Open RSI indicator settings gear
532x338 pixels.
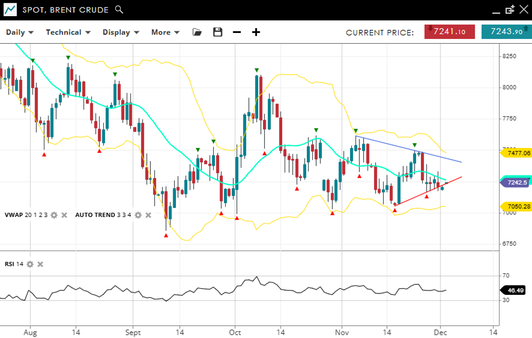[30, 264]
